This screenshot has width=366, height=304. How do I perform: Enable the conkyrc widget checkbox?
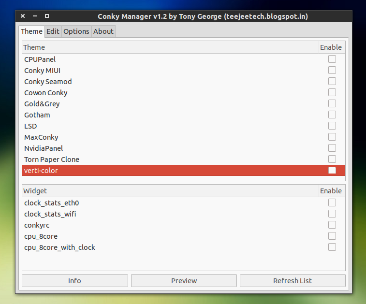click(x=332, y=225)
